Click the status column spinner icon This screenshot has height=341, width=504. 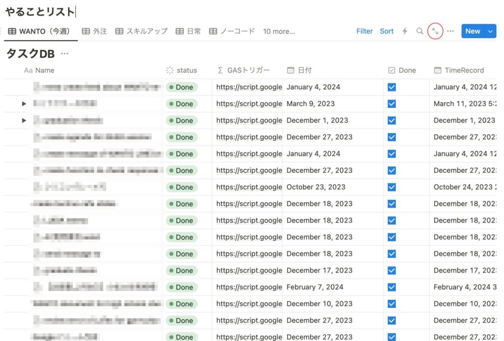[x=169, y=70]
